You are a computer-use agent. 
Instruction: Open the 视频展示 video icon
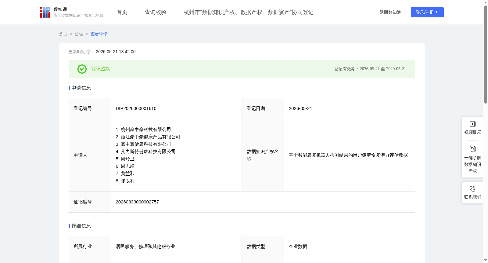[473, 124]
